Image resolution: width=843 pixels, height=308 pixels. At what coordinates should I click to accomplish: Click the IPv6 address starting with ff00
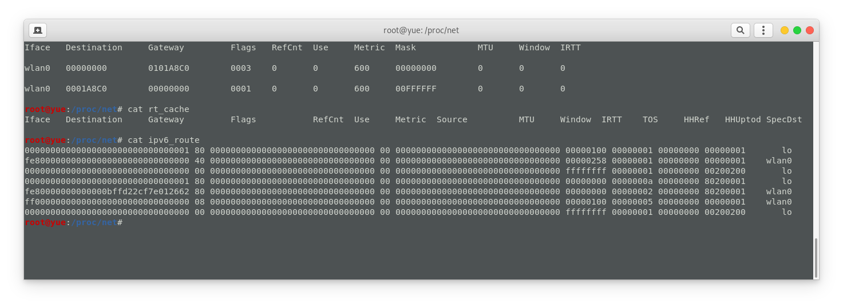[107, 202]
